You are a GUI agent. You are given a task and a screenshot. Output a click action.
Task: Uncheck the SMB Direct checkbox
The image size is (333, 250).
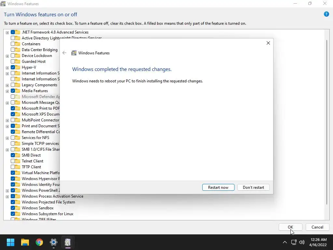tap(13, 155)
